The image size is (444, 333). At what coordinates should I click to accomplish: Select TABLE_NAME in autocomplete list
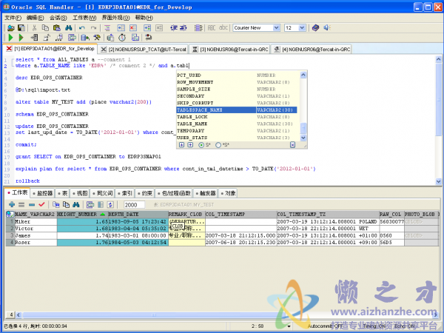pos(237,124)
